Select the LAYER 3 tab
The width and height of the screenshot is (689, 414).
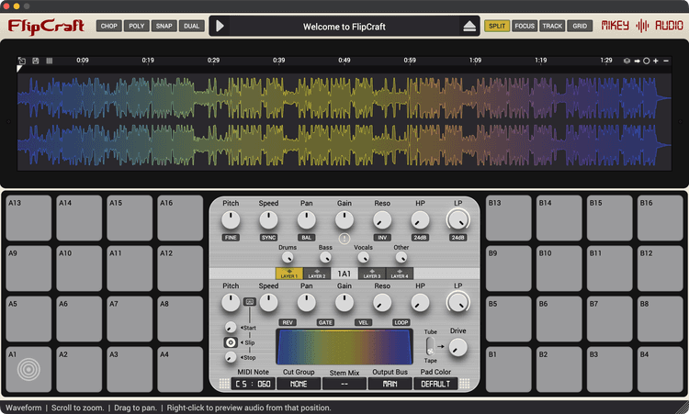click(x=372, y=274)
